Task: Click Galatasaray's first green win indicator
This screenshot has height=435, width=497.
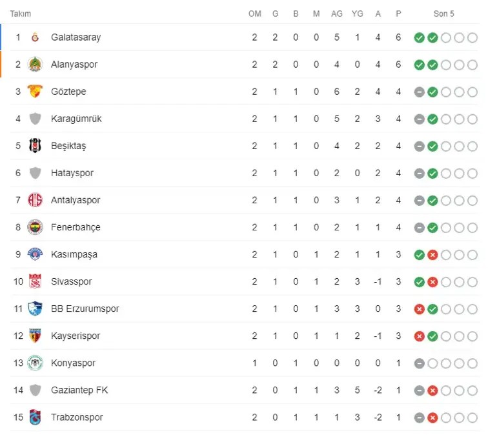Action: [419, 37]
